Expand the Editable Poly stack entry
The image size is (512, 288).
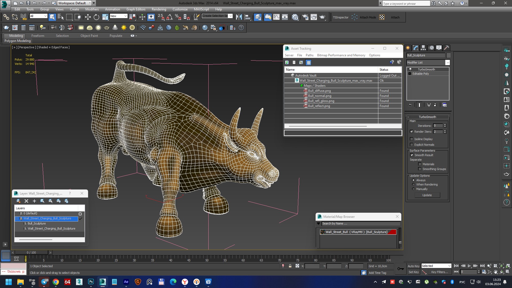[410, 74]
